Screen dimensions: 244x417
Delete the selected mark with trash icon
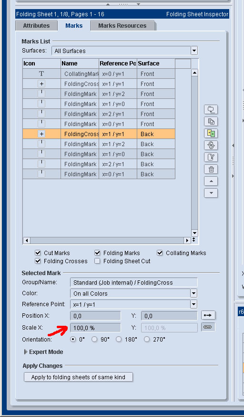click(x=211, y=169)
